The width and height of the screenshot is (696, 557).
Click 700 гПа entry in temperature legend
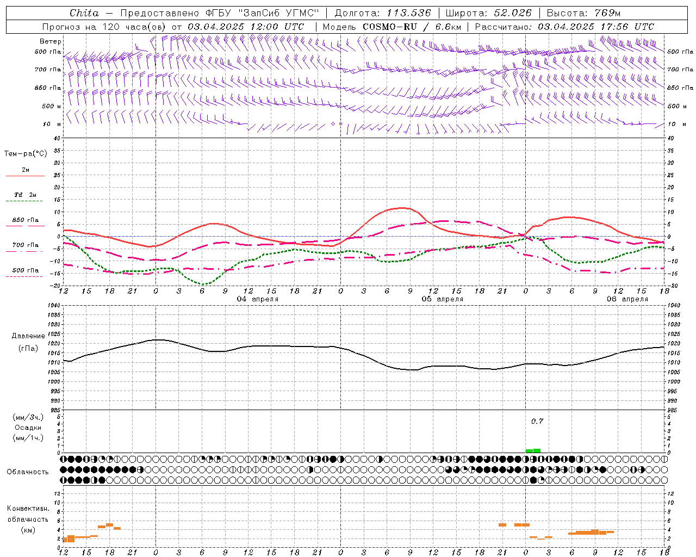pos(26,245)
